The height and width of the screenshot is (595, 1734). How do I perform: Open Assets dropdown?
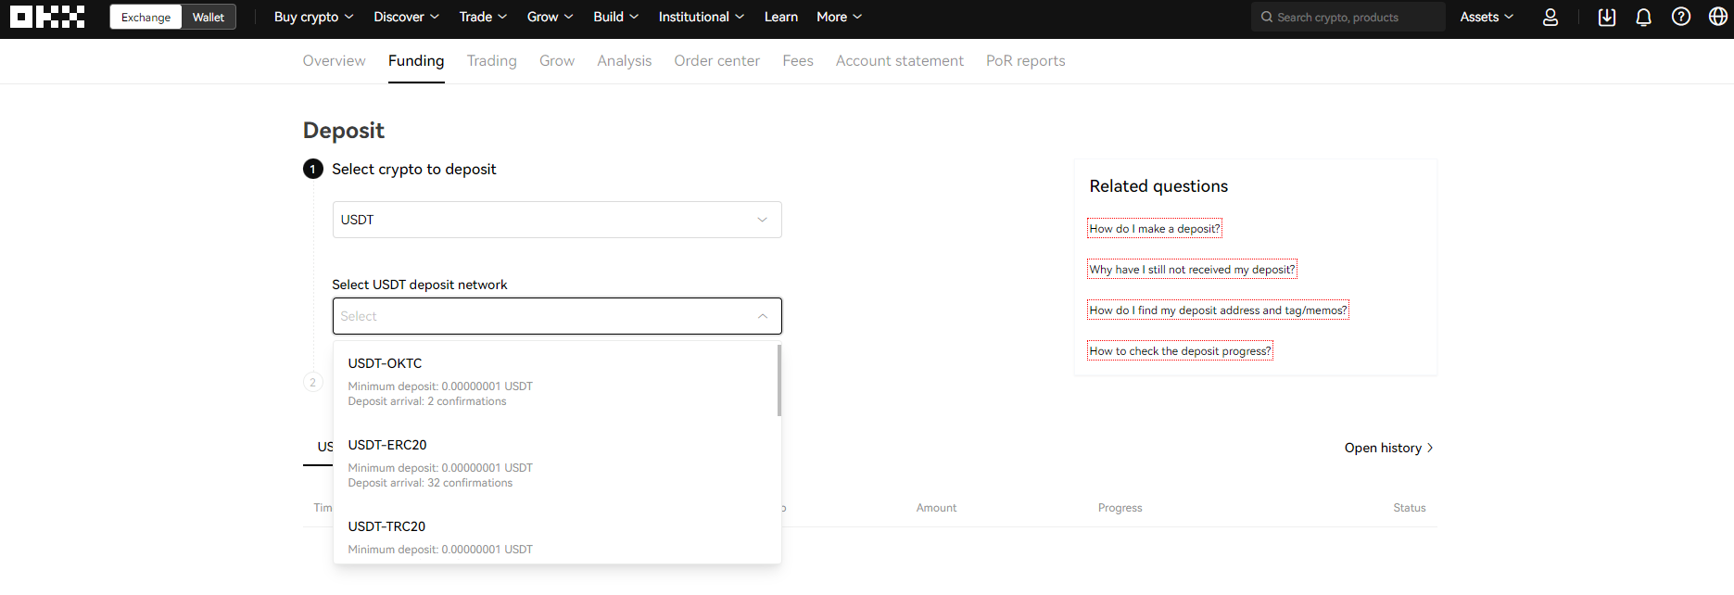pyautogui.click(x=1487, y=18)
